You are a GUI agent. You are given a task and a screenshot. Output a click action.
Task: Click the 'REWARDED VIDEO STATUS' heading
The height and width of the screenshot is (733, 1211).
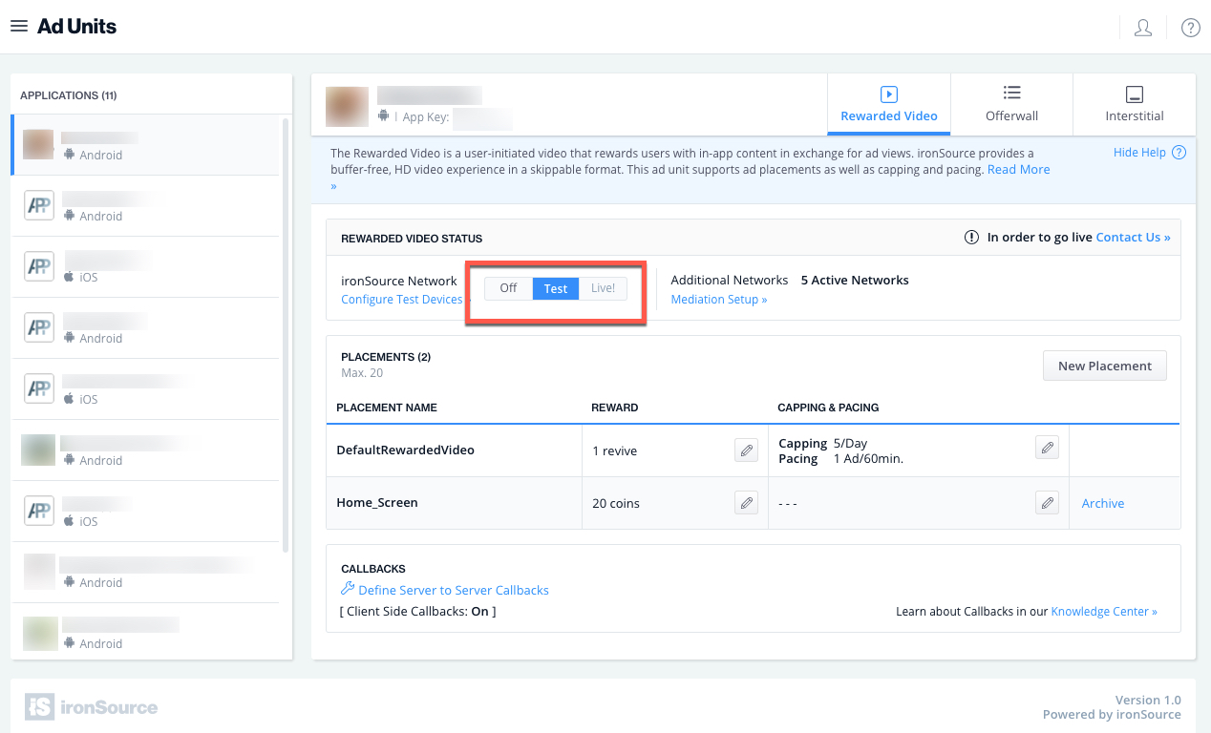click(x=412, y=239)
